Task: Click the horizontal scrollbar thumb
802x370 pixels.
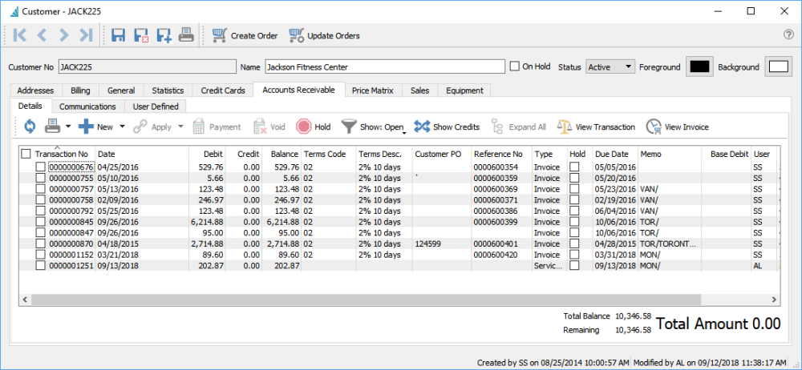Action: 367,300
